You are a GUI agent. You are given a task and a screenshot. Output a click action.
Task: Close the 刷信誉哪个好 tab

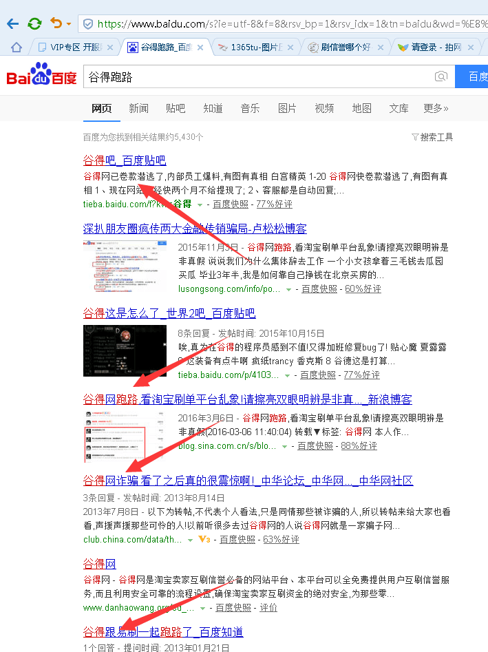381,48
